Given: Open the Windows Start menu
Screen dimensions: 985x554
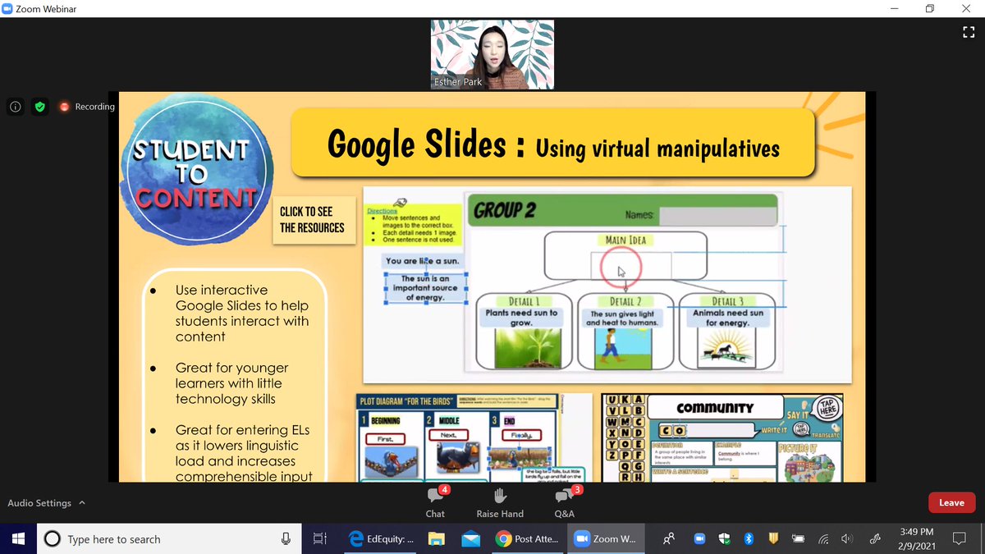Looking at the screenshot, I should (x=18, y=539).
